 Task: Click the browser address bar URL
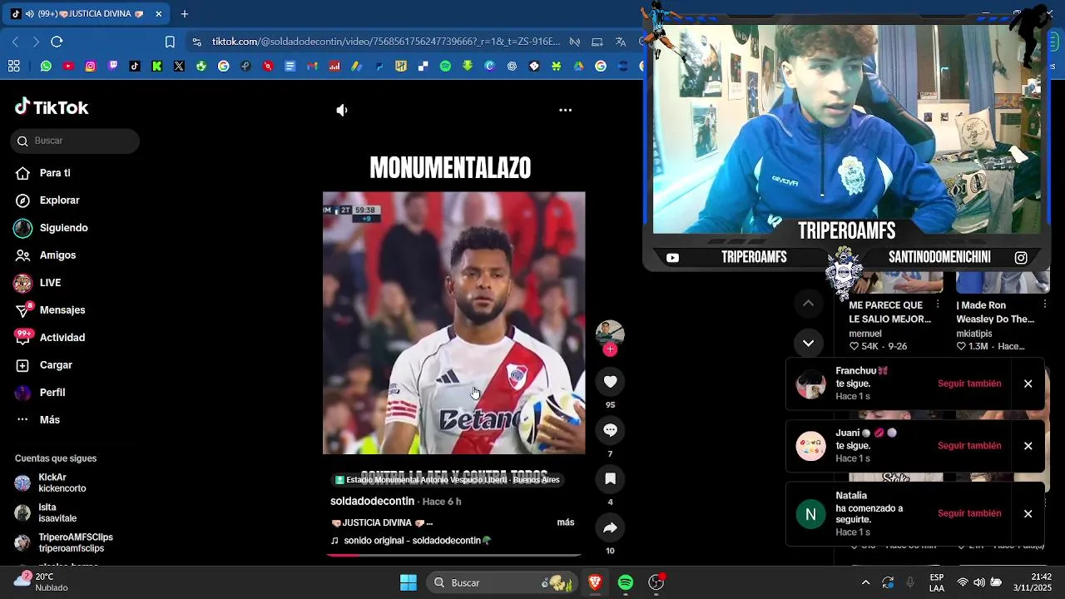tap(385, 42)
